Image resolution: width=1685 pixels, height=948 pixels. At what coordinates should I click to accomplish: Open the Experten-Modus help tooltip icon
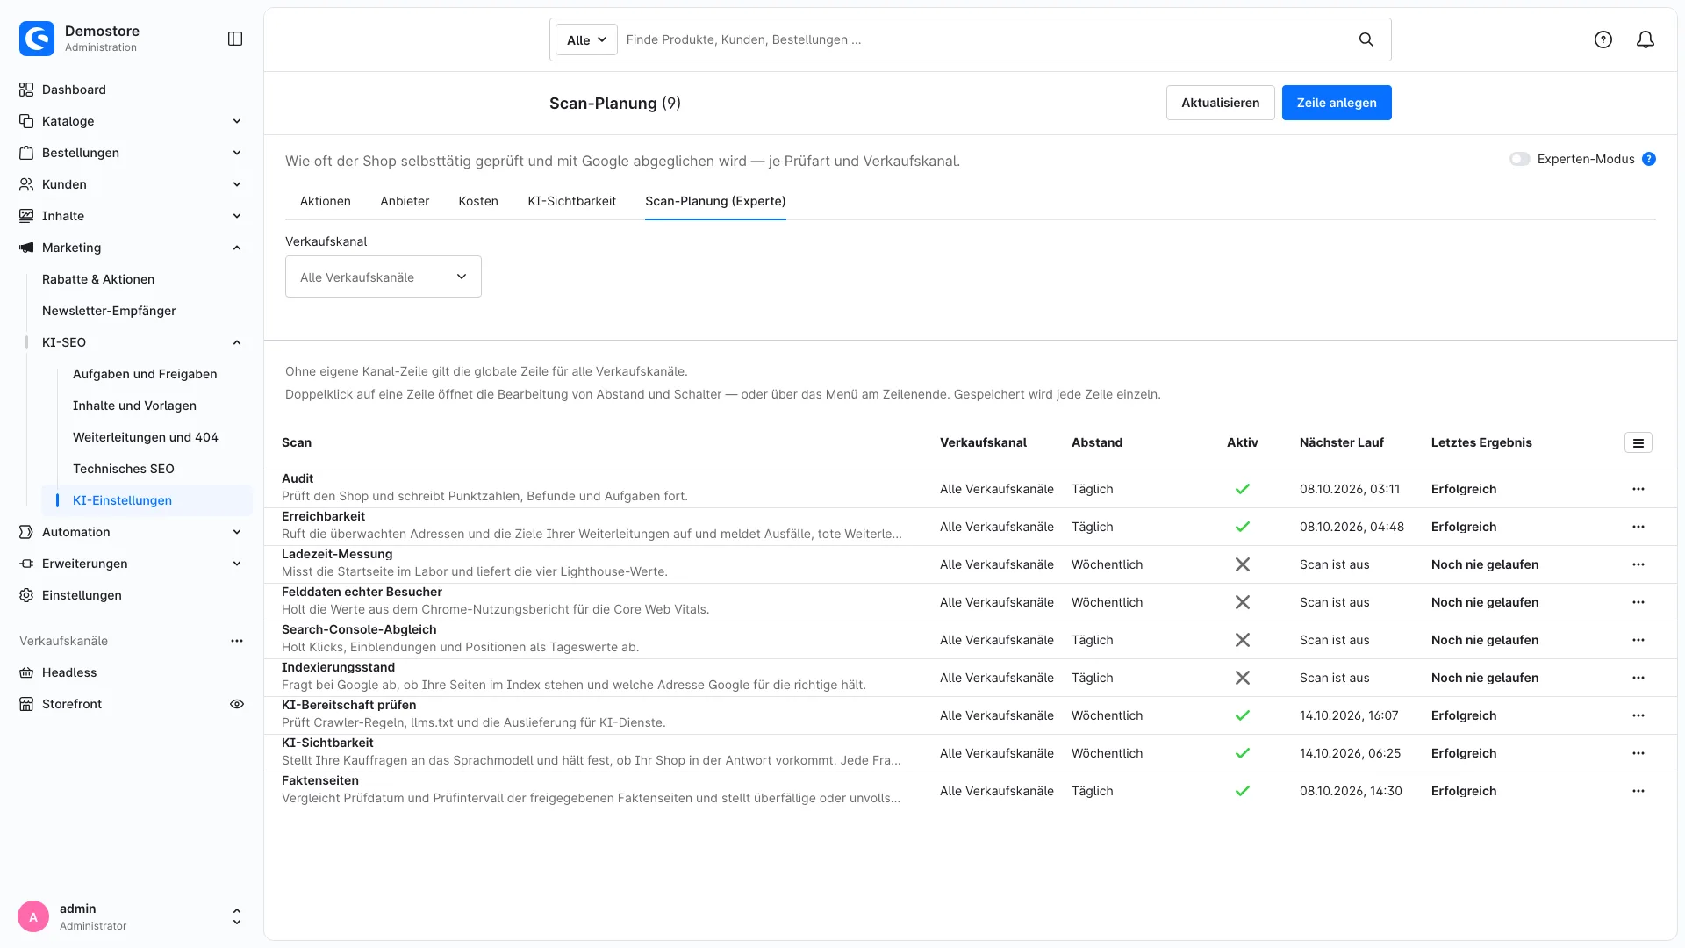click(x=1649, y=159)
